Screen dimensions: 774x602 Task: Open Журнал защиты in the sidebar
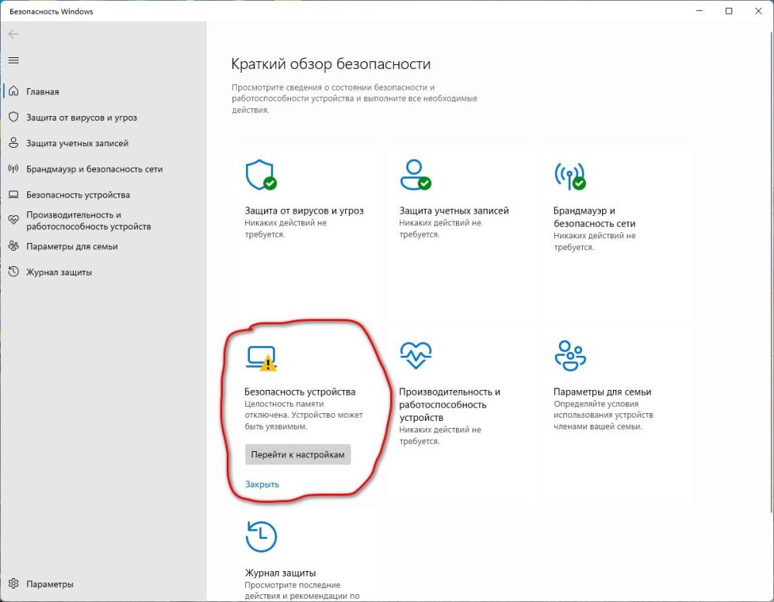[59, 272]
